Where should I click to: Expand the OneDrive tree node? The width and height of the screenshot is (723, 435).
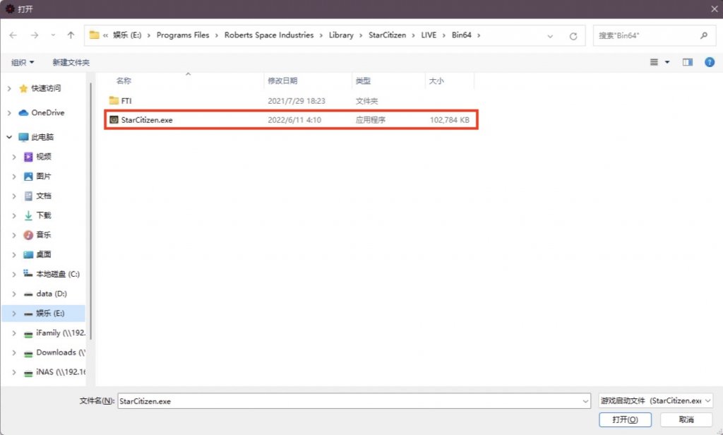(x=8, y=113)
